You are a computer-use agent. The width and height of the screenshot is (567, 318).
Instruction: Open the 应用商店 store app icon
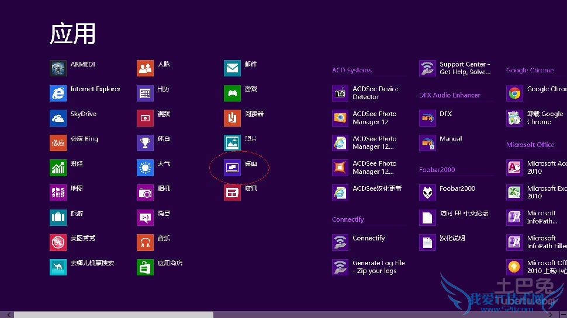coord(145,267)
